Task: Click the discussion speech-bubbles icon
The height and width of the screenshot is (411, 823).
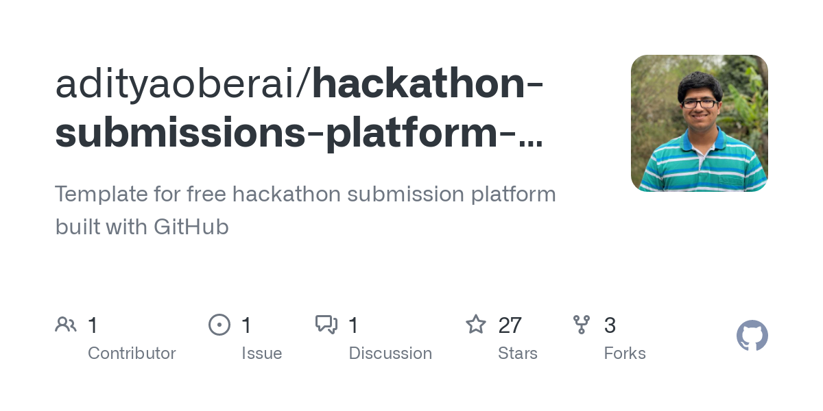Action: coord(326,325)
